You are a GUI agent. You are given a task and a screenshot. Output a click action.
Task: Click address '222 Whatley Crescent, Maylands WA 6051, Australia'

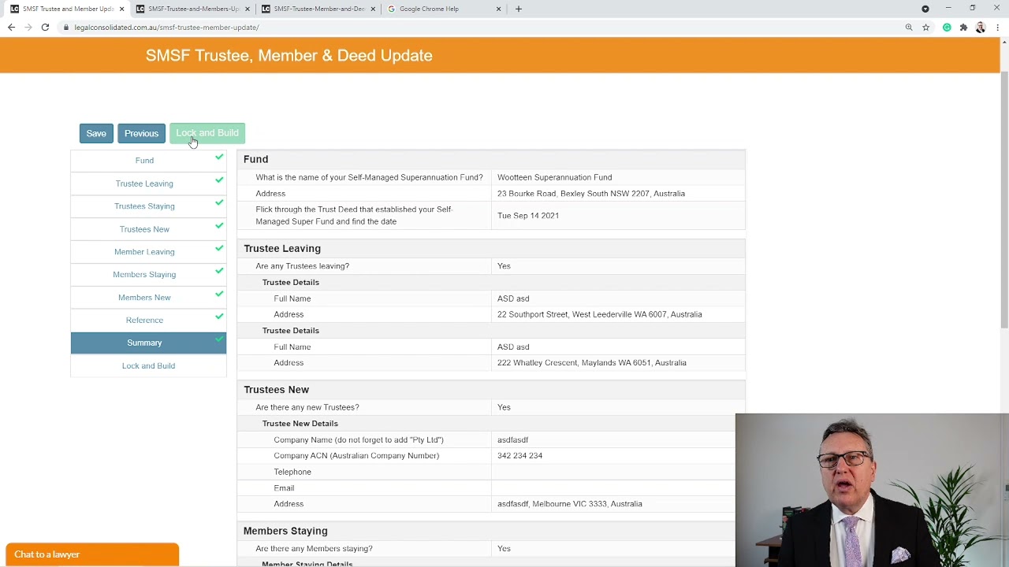[x=591, y=363]
